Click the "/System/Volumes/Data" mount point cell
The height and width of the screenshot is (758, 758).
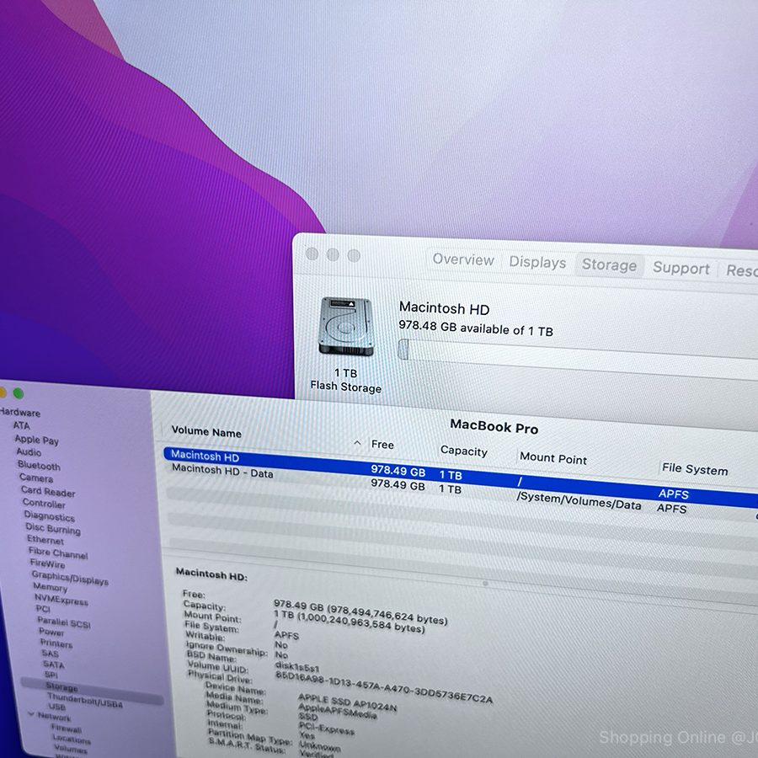tap(579, 501)
